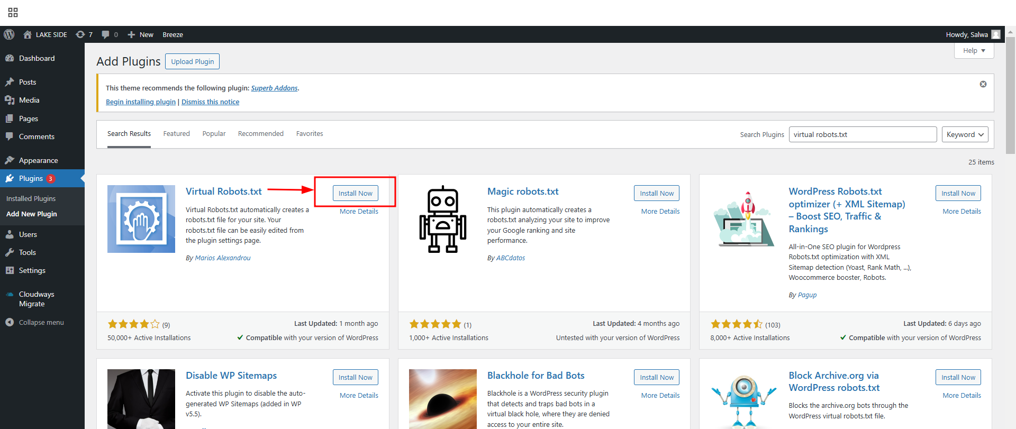Expand the Help dropdown
This screenshot has width=1016, height=429.
(x=974, y=51)
